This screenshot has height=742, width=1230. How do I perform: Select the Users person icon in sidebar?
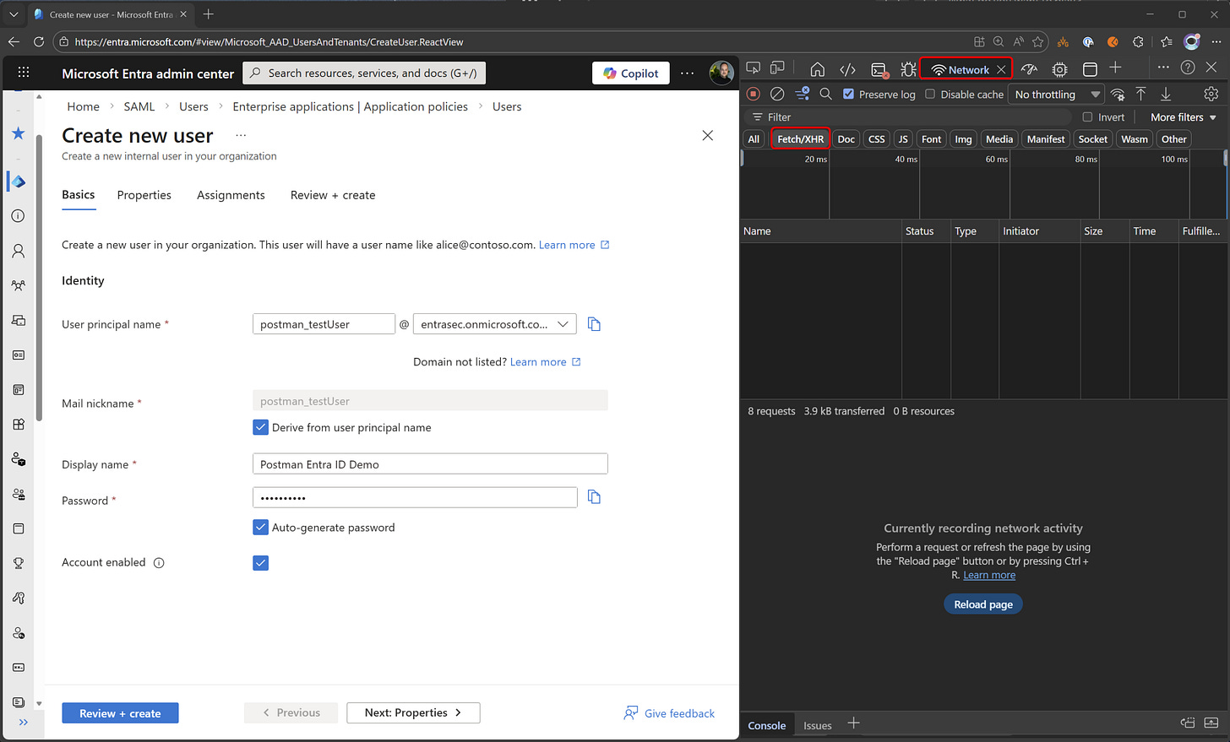19,251
